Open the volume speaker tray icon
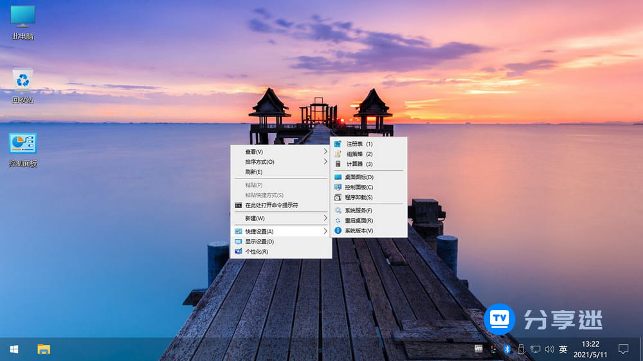The image size is (643, 361). click(x=549, y=349)
